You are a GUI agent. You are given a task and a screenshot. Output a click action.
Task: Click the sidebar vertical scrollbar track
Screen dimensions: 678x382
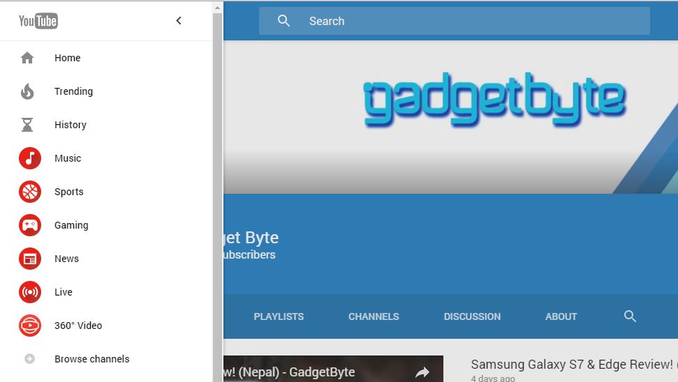pos(217,197)
